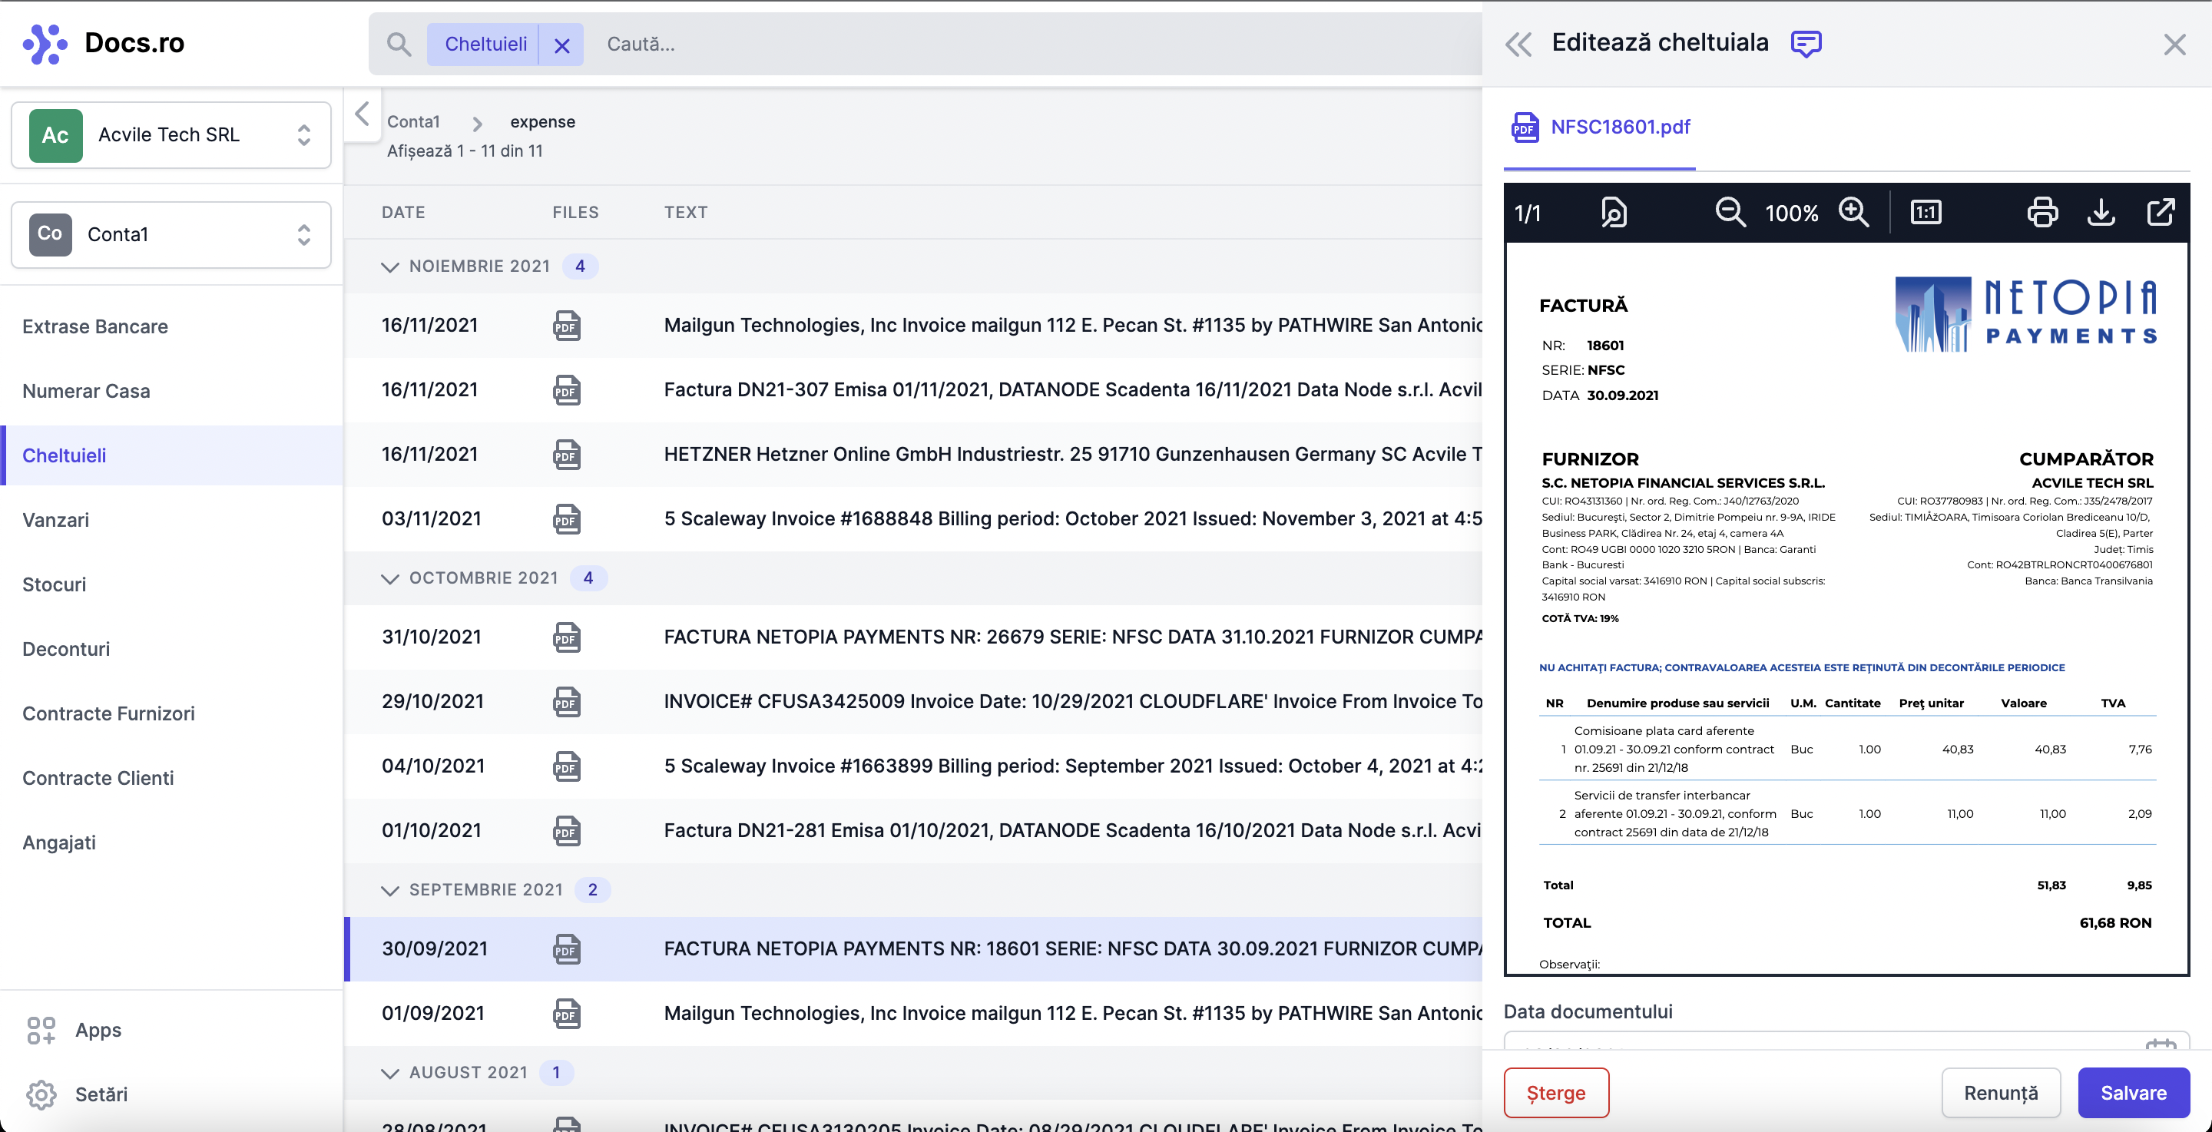Open Contracte Furnizori in the sidebar
Viewport: 2212px width, 1132px height.
click(x=108, y=713)
